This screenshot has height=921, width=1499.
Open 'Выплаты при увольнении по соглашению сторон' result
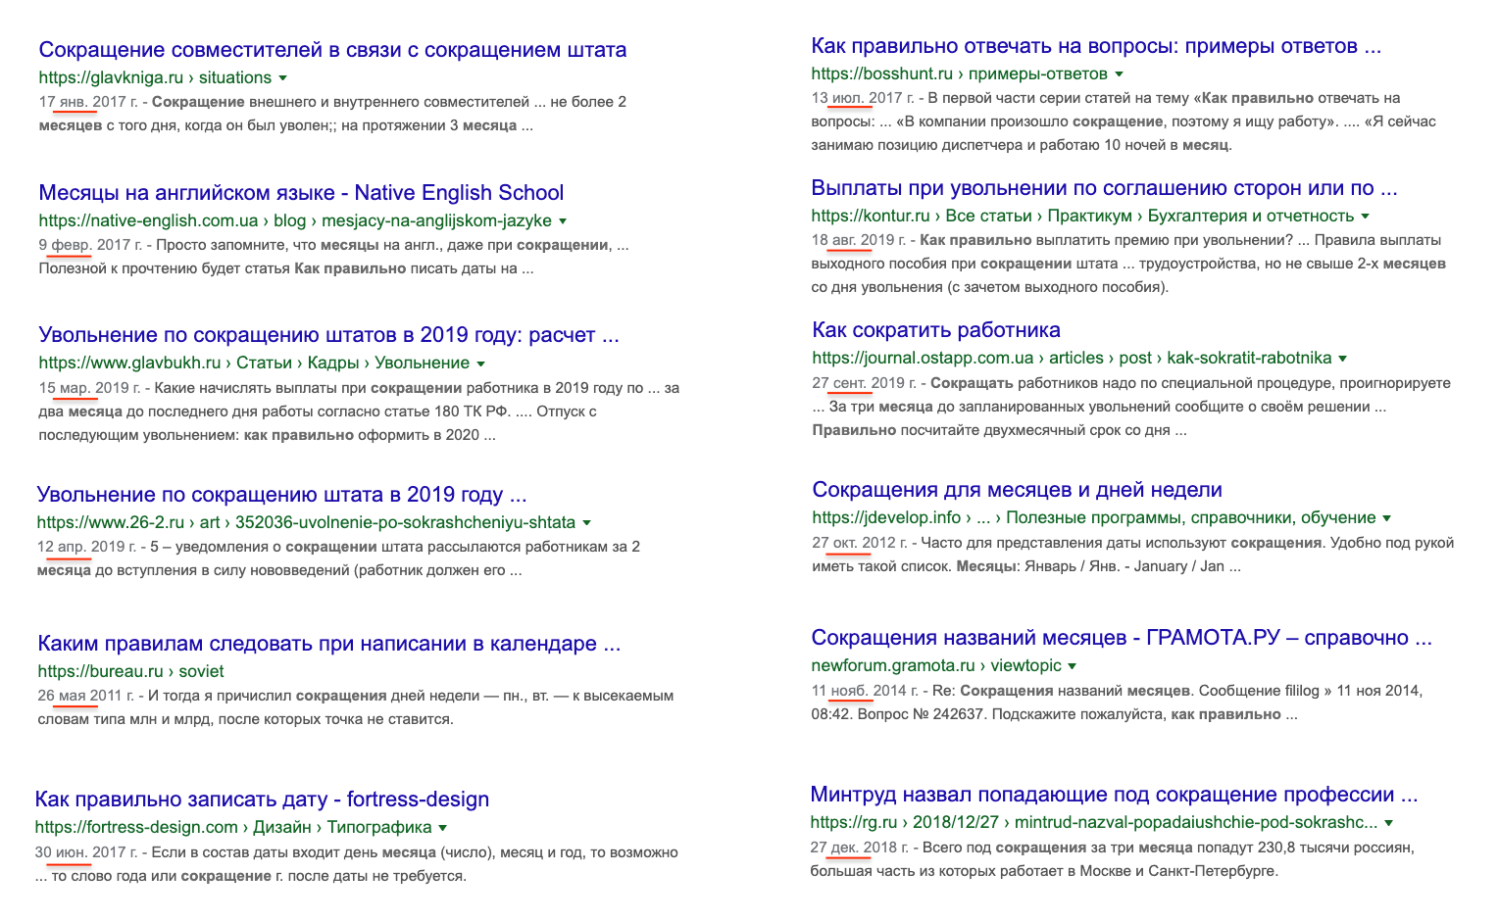pos(1104,188)
